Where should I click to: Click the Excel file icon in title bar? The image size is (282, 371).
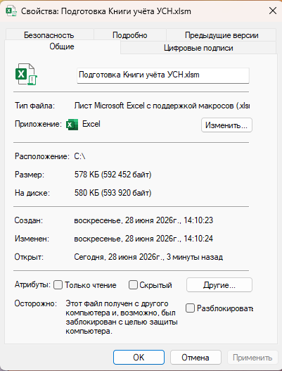tap(11, 11)
